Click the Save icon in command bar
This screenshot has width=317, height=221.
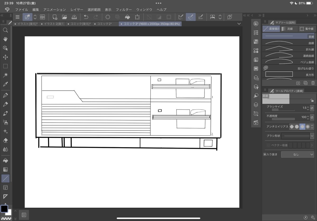coord(74,17)
